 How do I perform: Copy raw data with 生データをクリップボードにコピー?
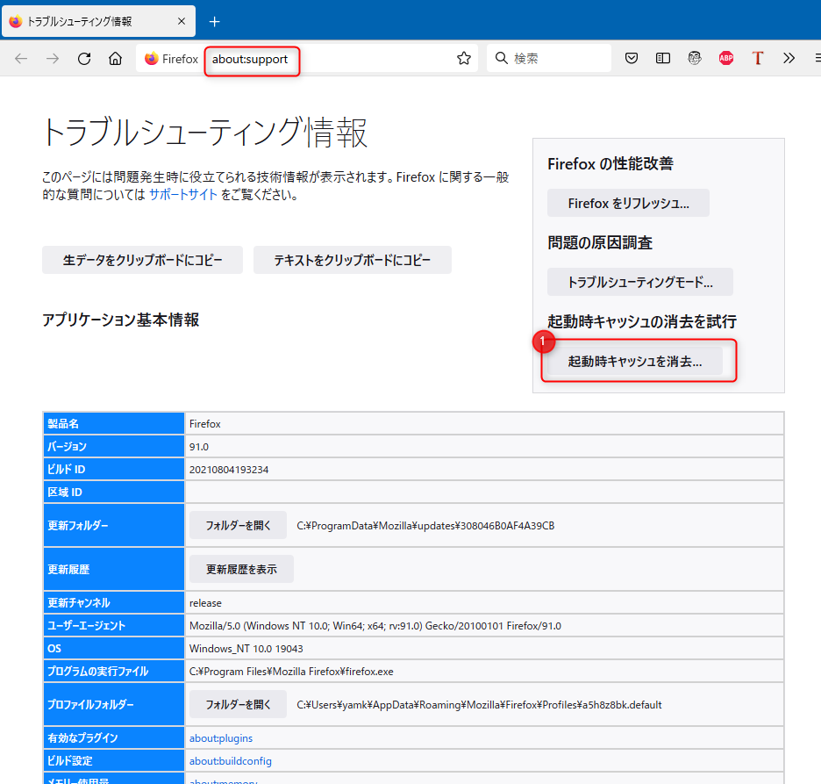click(142, 260)
